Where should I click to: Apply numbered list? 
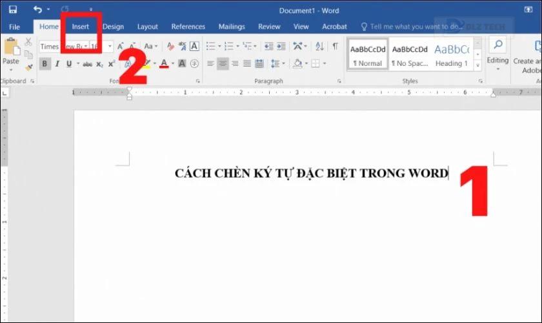pyautogui.click(x=229, y=46)
